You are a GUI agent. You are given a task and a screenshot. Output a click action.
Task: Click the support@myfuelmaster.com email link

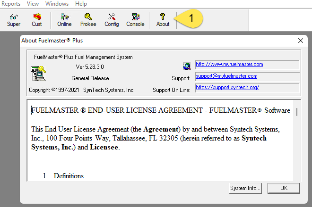tap(226, 76)
